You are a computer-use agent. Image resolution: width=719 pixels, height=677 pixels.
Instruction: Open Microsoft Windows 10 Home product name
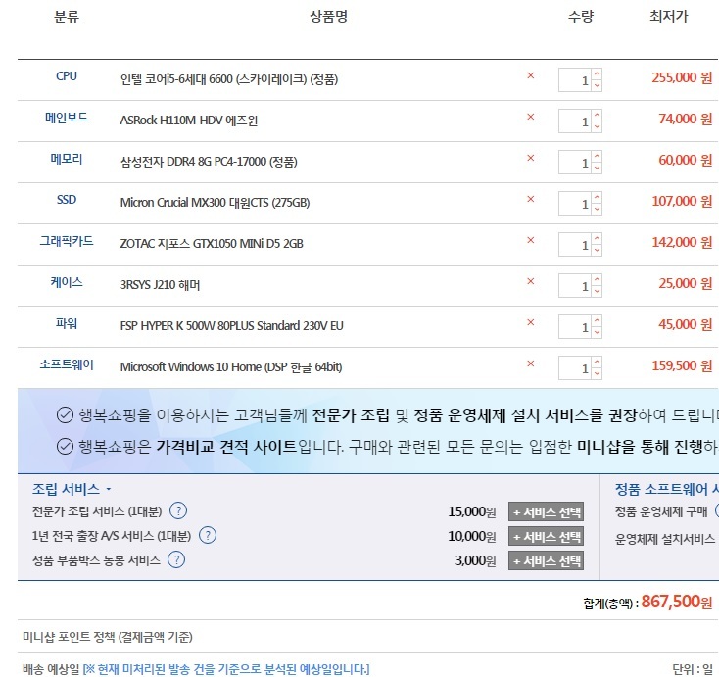coord(231,367)
